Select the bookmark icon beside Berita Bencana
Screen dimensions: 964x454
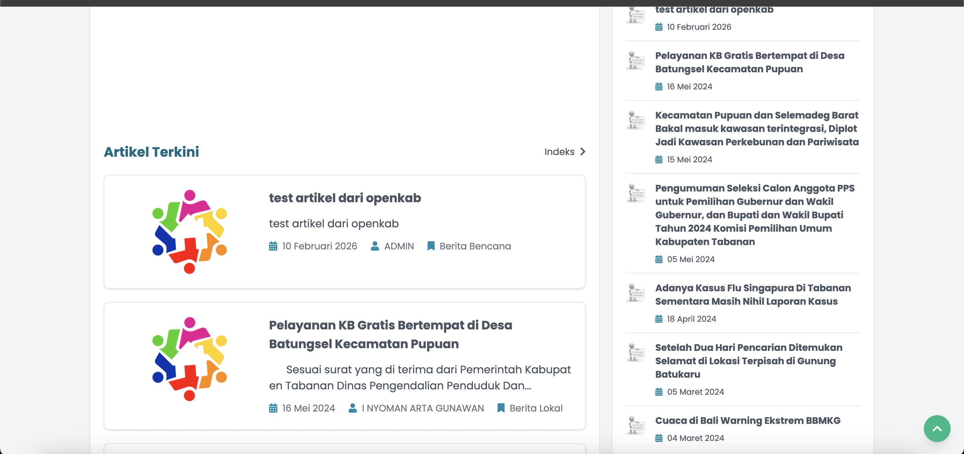[431, 246]
